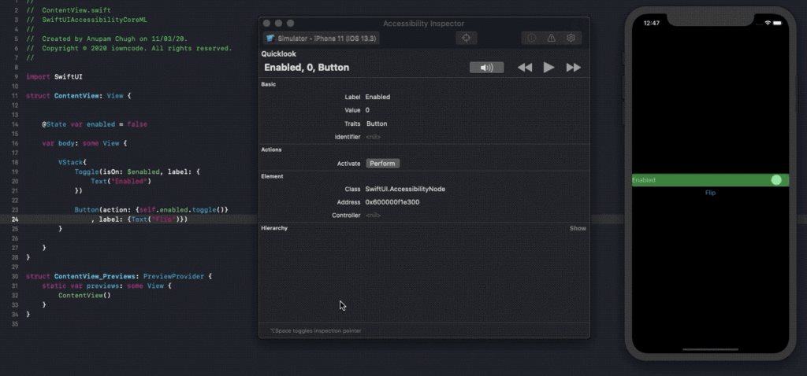Click the @State var enabled line

(95, 124)
